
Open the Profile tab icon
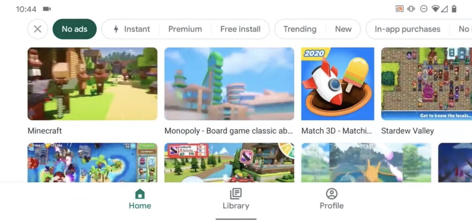coord(331,194)
